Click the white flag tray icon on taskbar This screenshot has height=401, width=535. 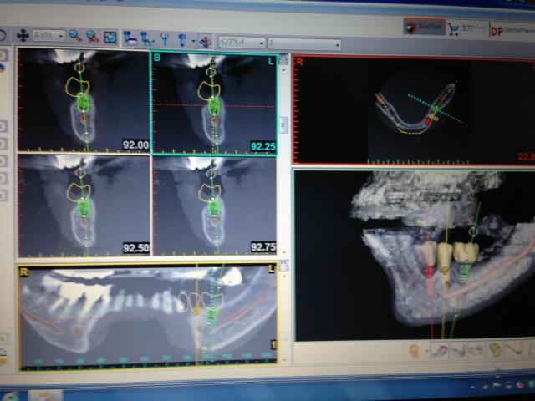pos(496,385)
